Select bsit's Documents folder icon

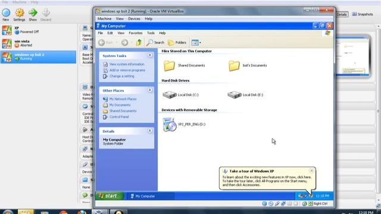click(x=234, y=65)
